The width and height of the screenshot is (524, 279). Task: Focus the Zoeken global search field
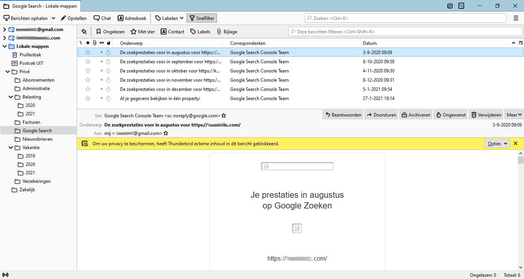(x=406, y=18)
